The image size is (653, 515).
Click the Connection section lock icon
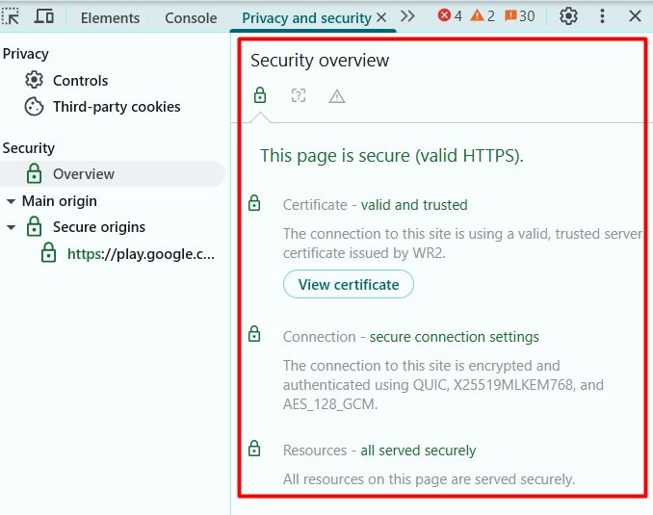point(254,334)
